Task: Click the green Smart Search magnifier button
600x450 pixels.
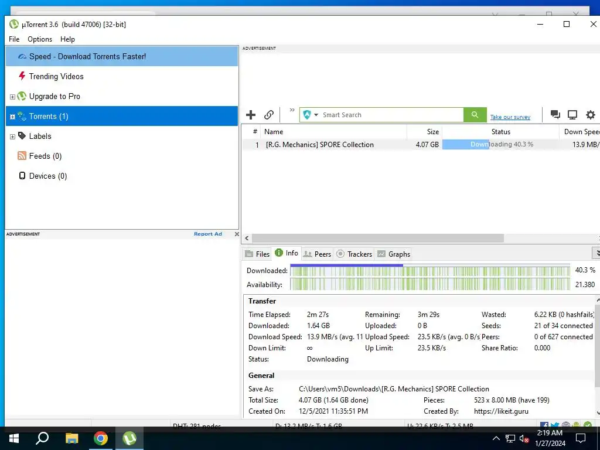Action: pyautogui.click(x=475, y=115)
